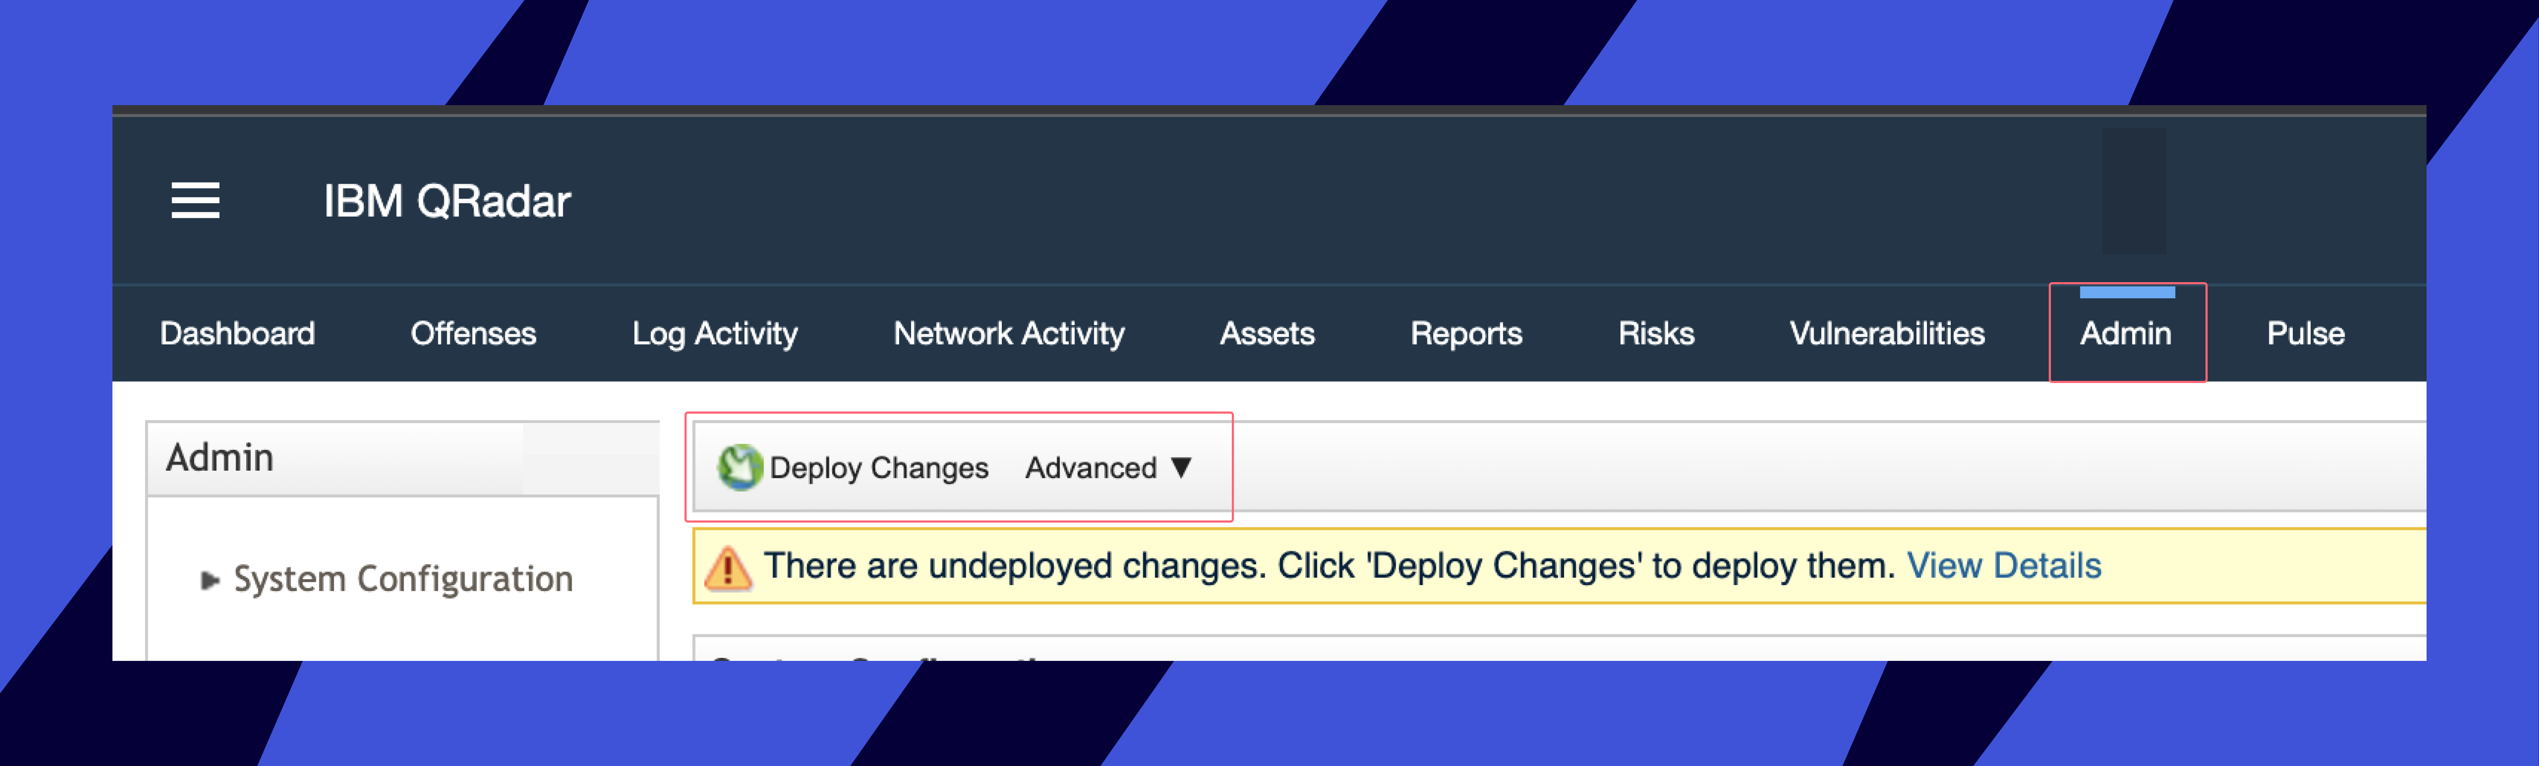
Task: Open the View Details link
Action: 2004,566
